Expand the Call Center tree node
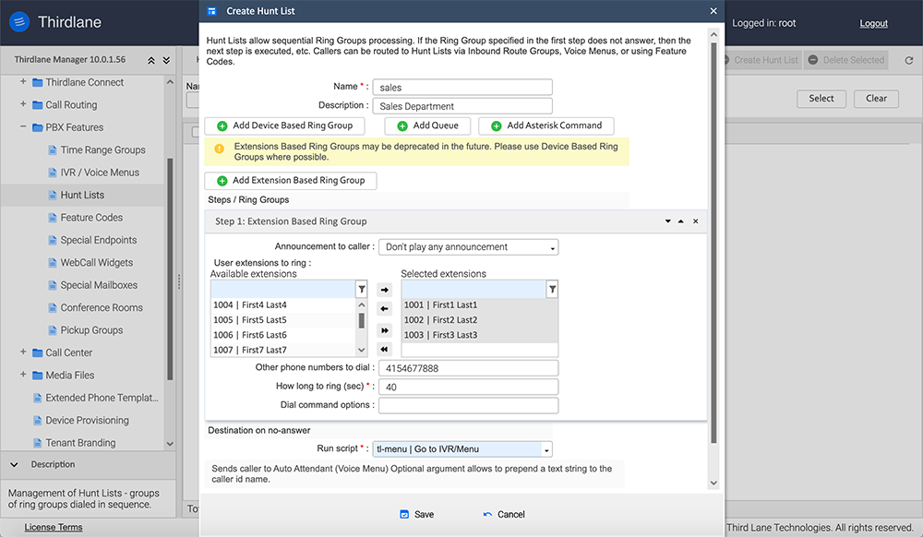This screenshot has width=923, height=537. 24,352
